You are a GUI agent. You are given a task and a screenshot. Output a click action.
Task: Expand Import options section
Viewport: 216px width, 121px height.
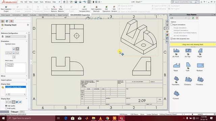pos(26,80)
